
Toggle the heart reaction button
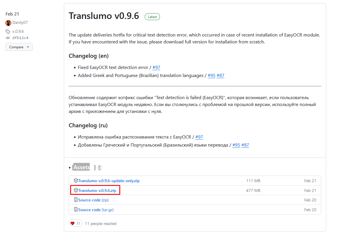75,224
